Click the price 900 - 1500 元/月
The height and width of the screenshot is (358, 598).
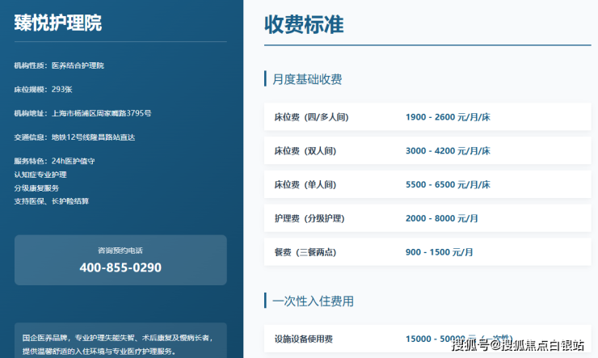click(439, 252)
